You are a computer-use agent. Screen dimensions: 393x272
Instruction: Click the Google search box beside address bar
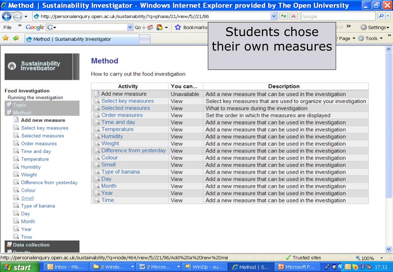(338, 16)
